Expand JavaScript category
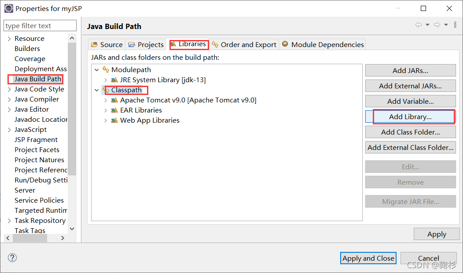This screenshot has height=273, width=463. click(x=9, y=129)
